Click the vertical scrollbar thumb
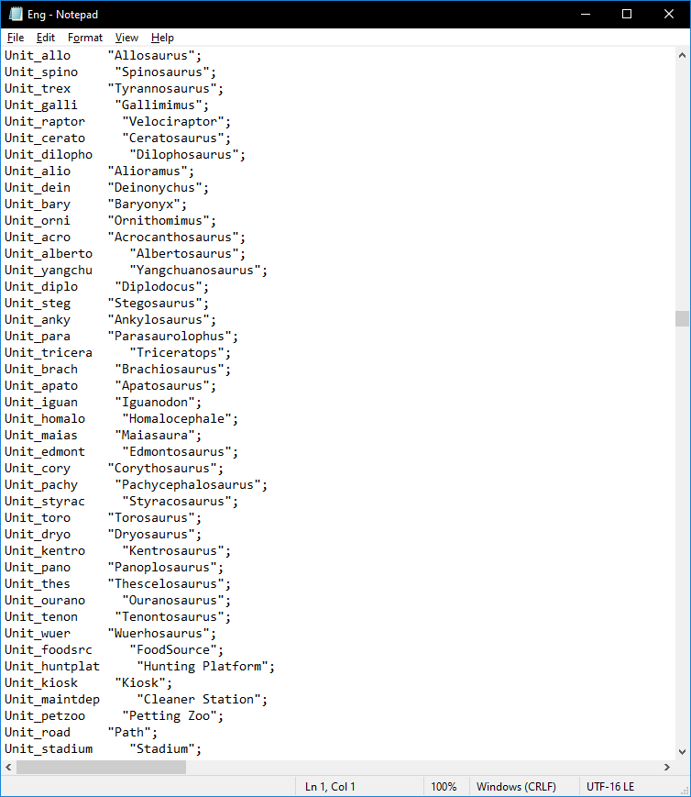 (x=682, y=318)
